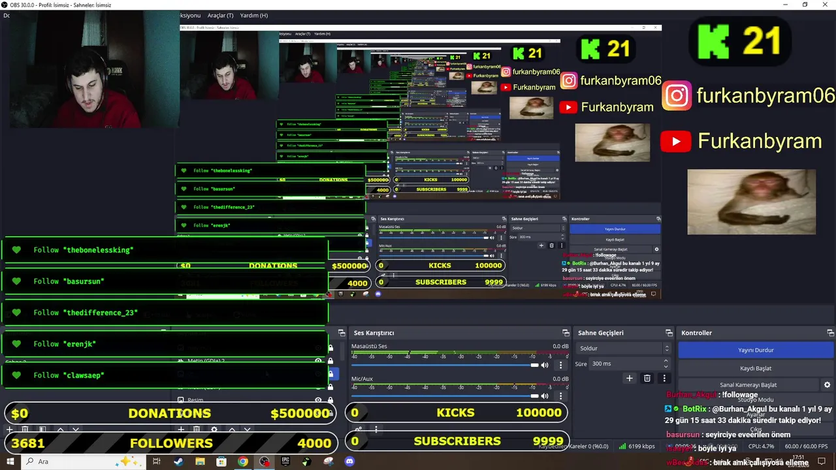
Task: Open the Windows Start menu
Action: [10, 462]
